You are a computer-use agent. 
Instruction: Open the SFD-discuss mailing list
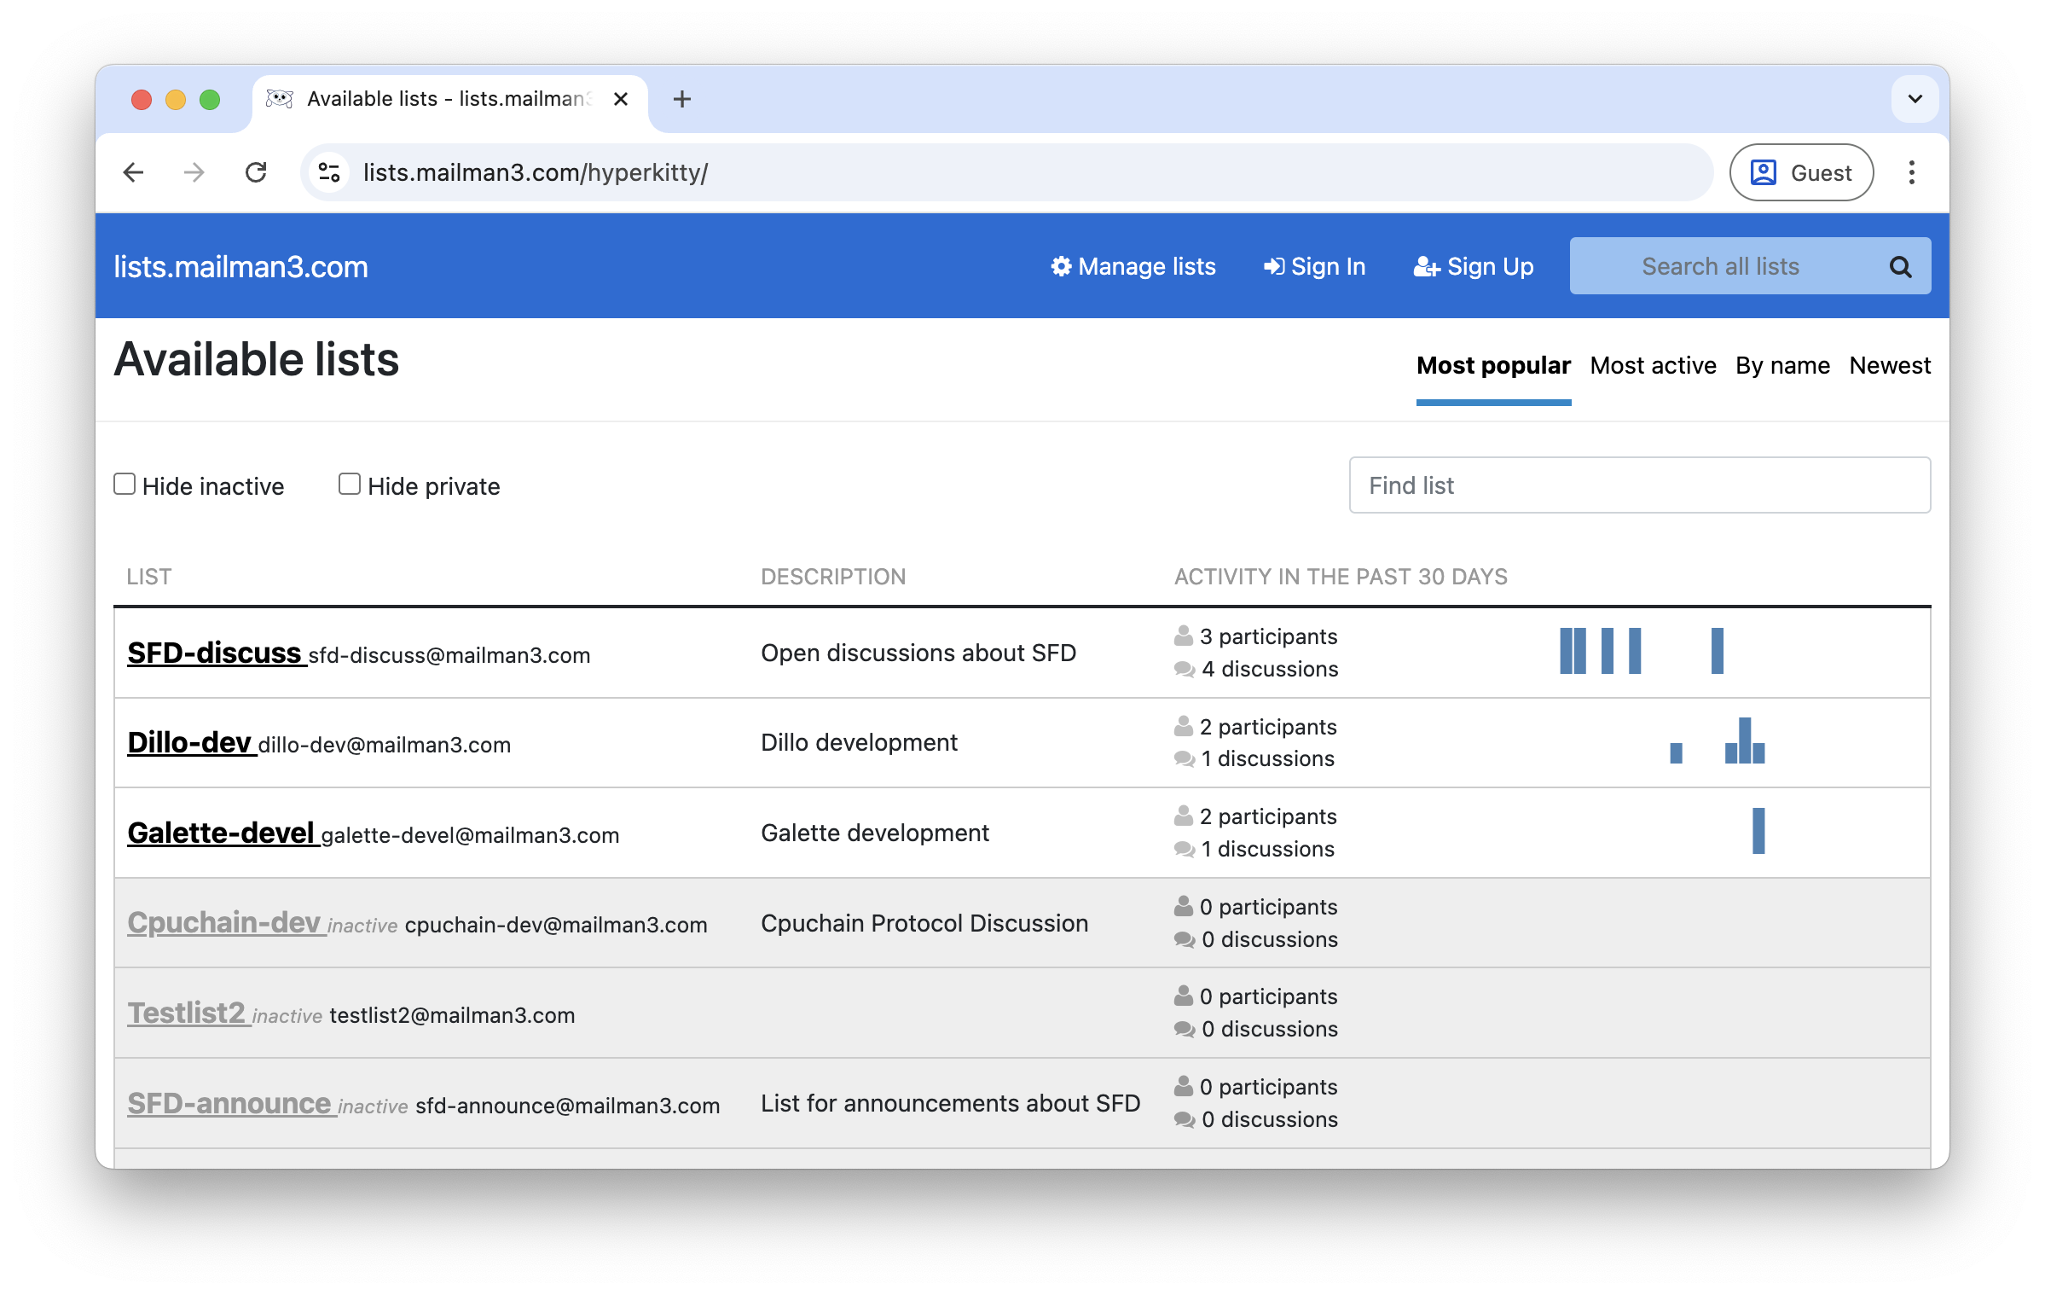tap(215, 653)
